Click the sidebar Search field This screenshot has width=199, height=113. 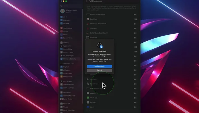(71, 6)
